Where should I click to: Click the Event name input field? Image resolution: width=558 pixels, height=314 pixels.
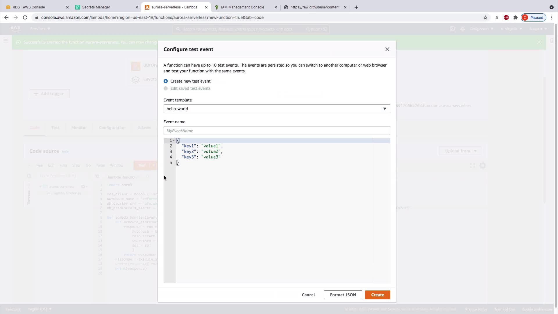276,131
